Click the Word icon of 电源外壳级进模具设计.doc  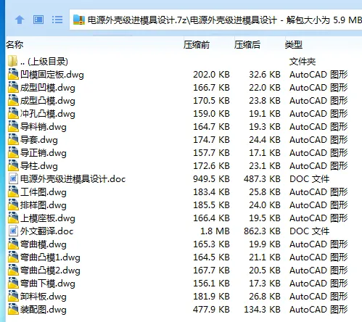click(13, 178)
